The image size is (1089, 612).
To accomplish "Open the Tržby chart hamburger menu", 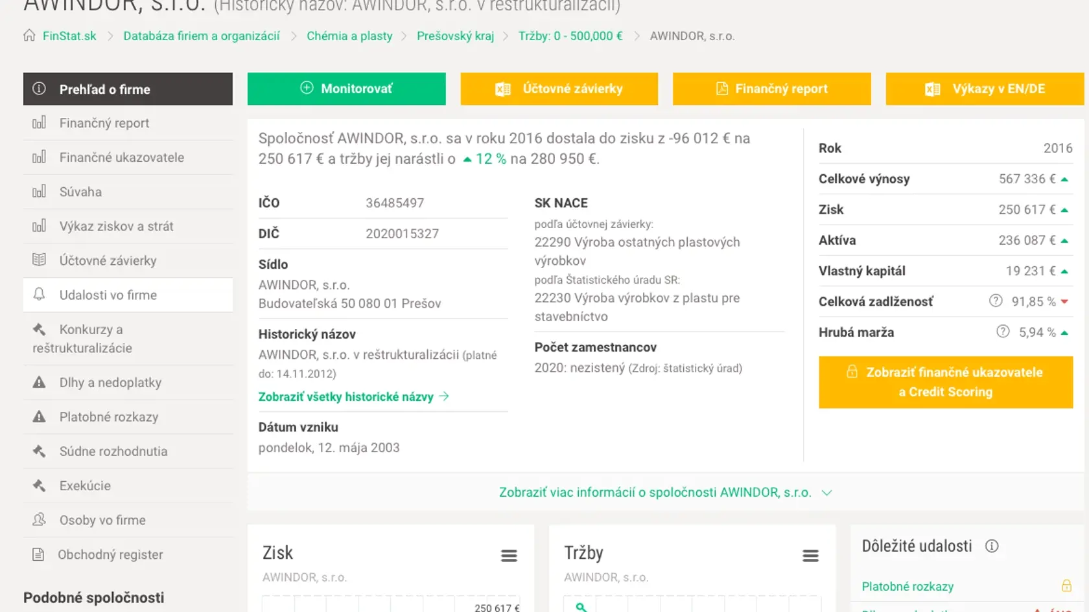I will tap(810, 556).
